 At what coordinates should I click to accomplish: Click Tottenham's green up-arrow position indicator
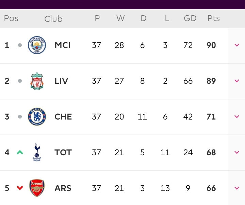[x=20, y=152]
